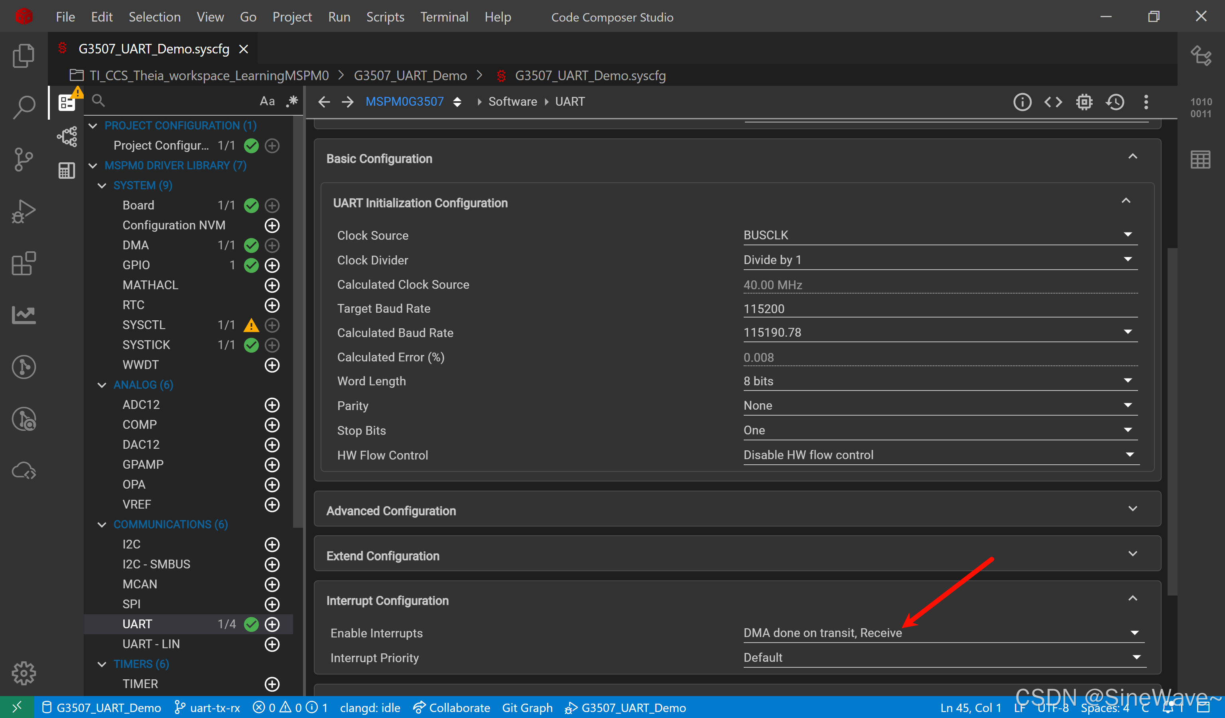Open more options kebab menu in SysConfig
1225x718 pixels.
[1146, 102]
